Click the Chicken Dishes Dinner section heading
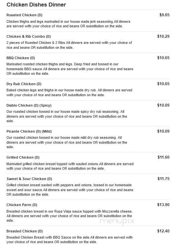The height and width of the screenshot is (248, 175). (x=36, y=5)
